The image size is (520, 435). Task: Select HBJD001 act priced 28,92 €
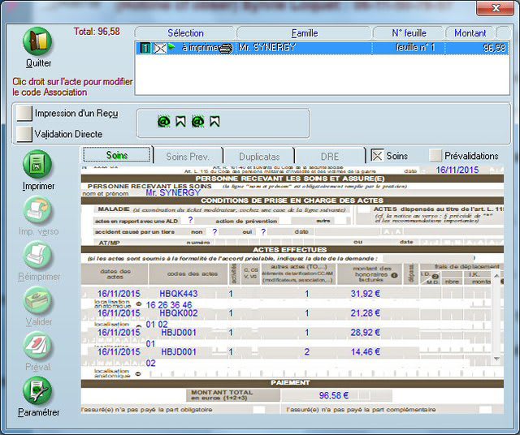pyautogui.click(x=179, y=332)
